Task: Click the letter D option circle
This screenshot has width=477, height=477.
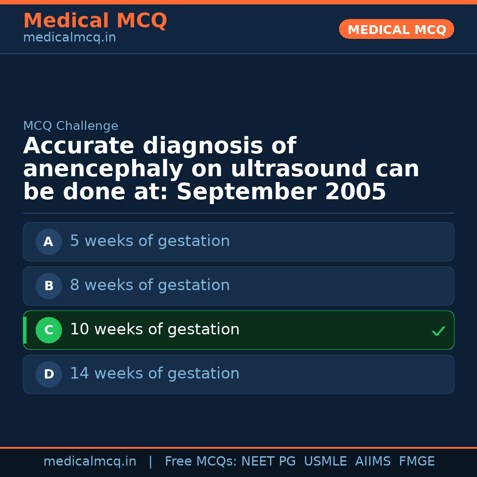Action: coord(49,374)
